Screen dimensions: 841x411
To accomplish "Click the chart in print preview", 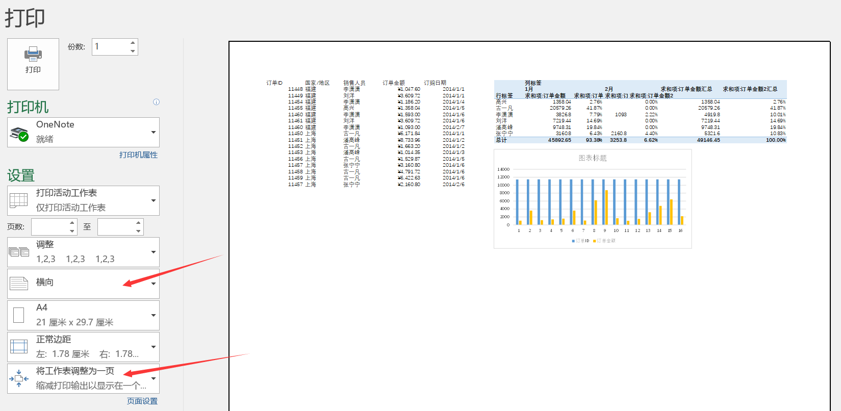I will point(593,199).
